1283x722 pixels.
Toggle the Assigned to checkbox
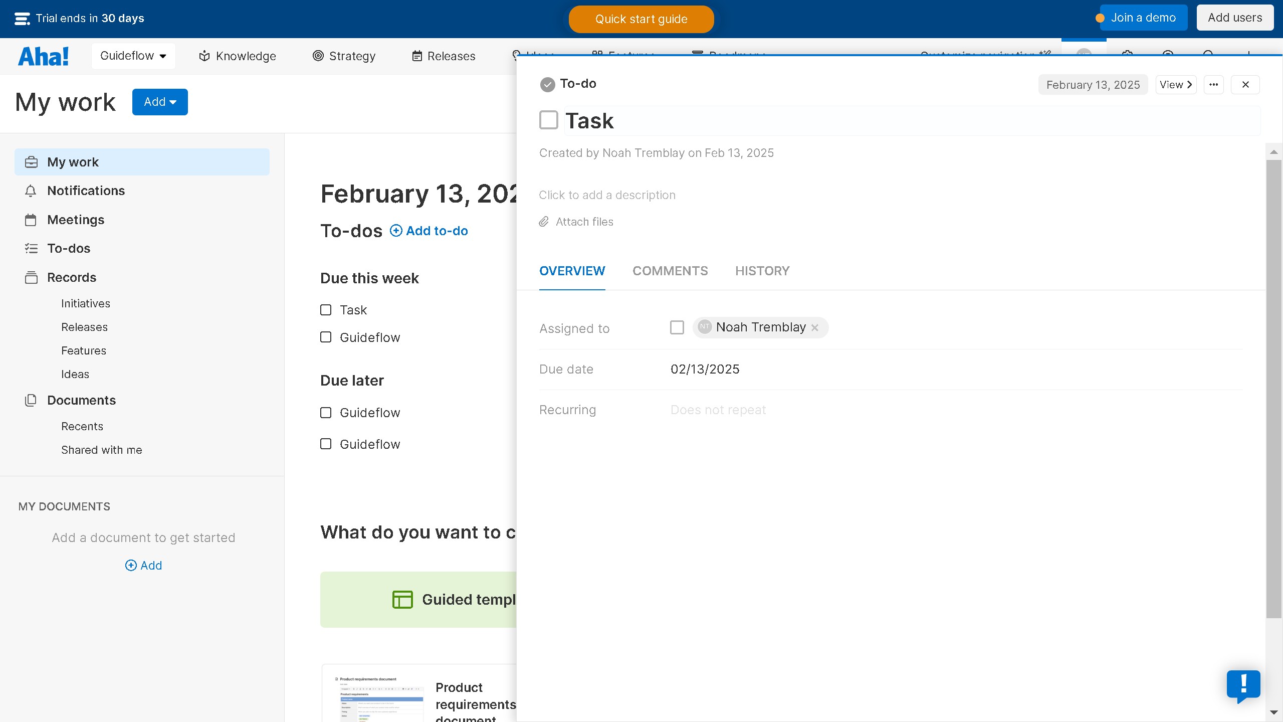pos(677,328)
